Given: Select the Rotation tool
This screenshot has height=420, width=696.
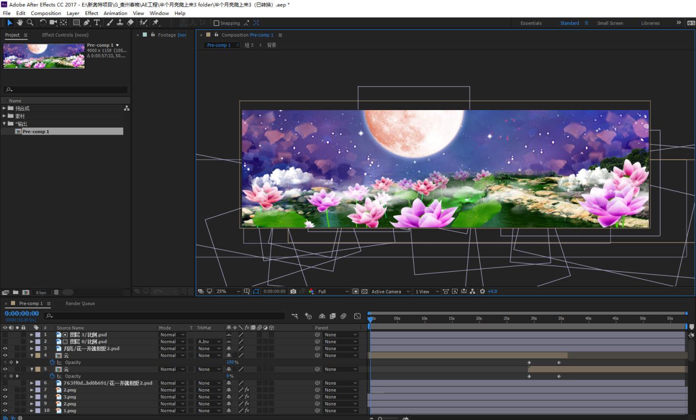Looking at the screenshot, I should point(43,23).
